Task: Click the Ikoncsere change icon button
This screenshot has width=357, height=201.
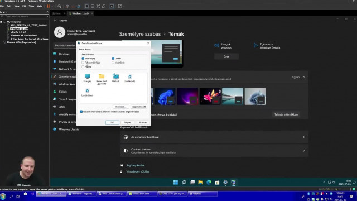Action: click(x=120, y=107)
